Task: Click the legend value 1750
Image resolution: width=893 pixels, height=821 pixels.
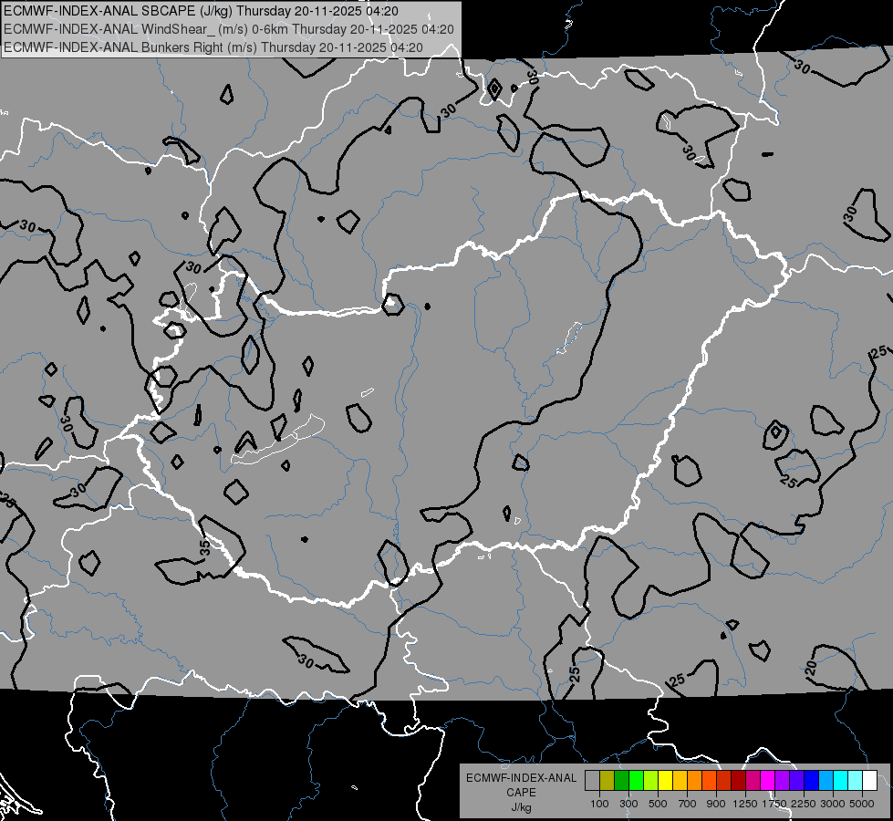Action: tap(774, 804)
